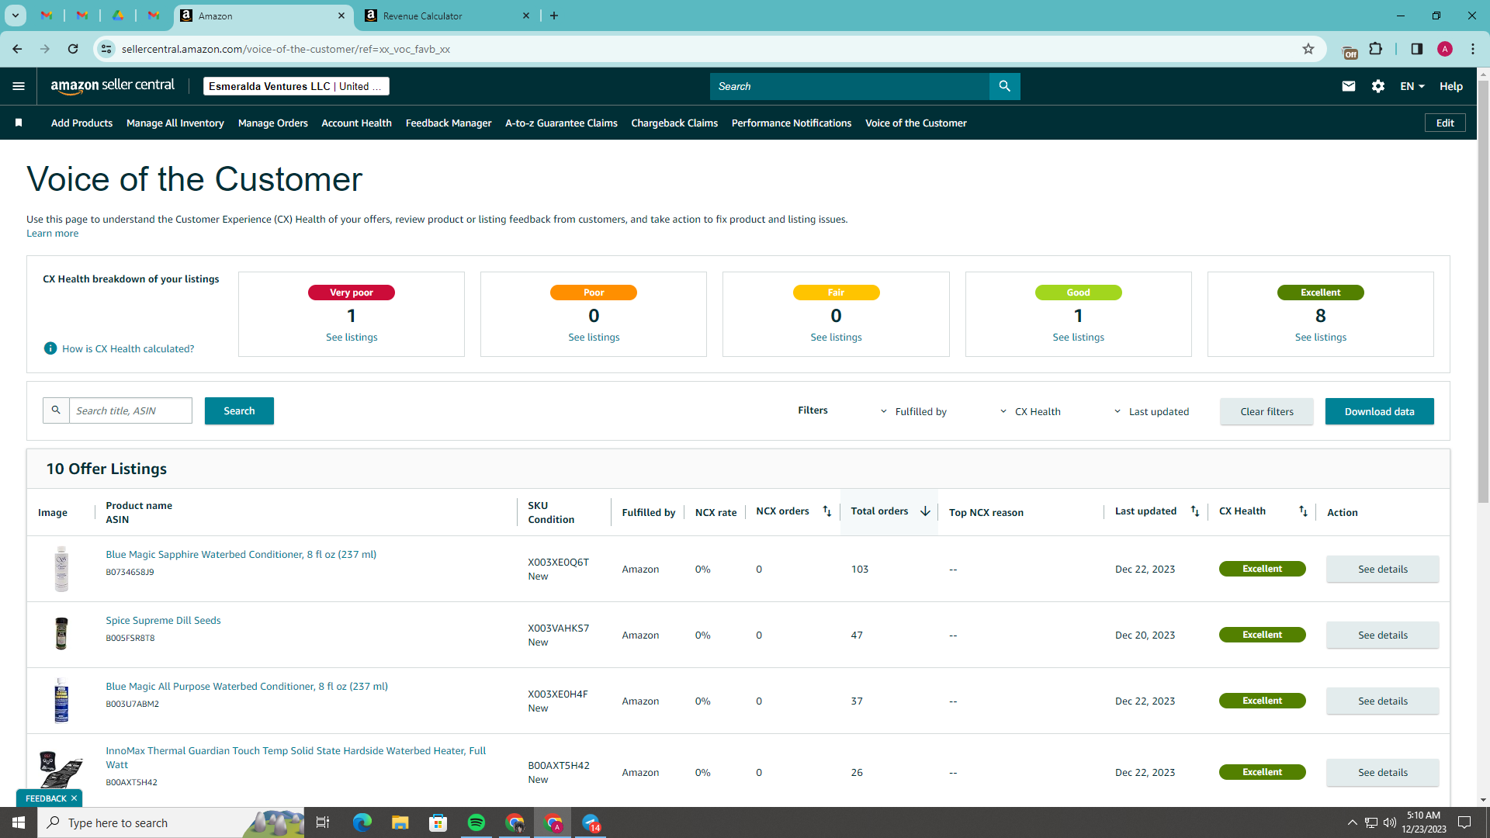
Task: Open Account Health page
Action: click(357, 123)
